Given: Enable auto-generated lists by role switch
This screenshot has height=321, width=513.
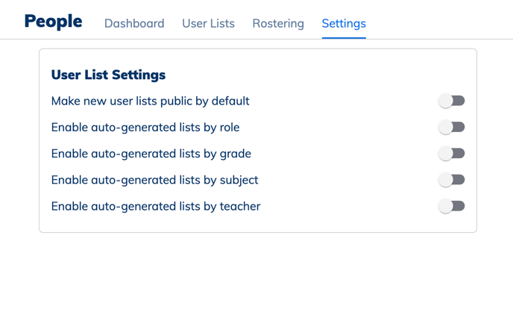Looking at the screenshot, I should [x=452, y=127].
